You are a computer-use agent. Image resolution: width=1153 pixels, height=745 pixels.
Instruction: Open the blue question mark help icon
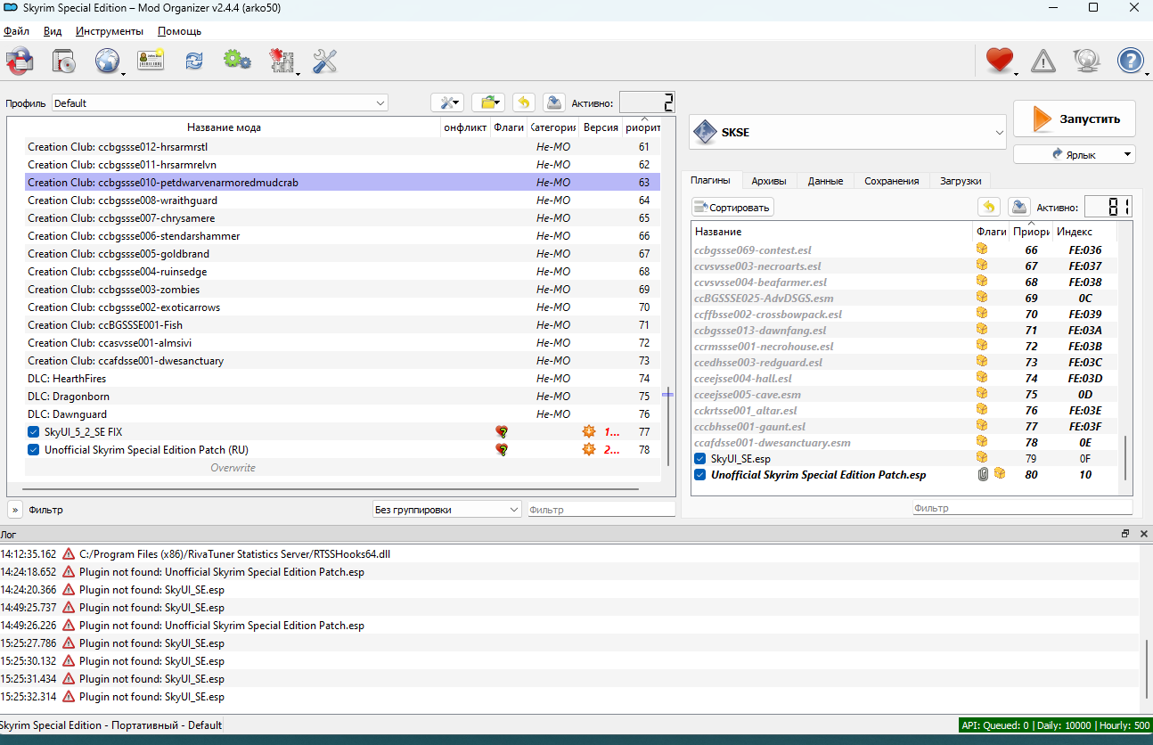pyautogui.click(x=1131, y=61)
